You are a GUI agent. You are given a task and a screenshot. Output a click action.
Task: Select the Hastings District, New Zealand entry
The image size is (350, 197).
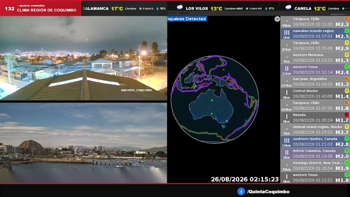tap(315, 166)
